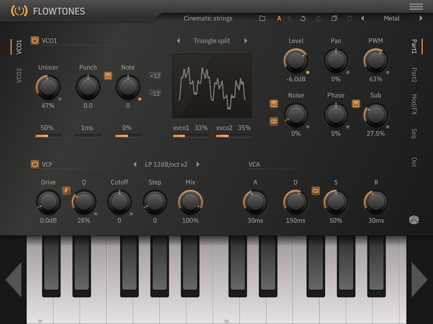Click the Decay knob showing 150ms
This screenshot has width=433, height=324.
(x=296, y=202)
